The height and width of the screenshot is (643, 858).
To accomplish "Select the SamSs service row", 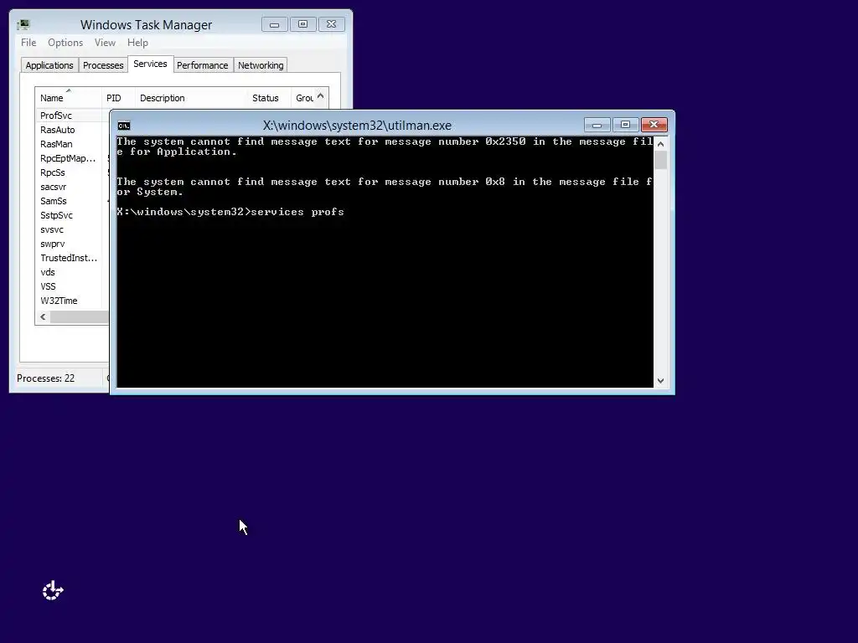I will click(x=72, y=201).
